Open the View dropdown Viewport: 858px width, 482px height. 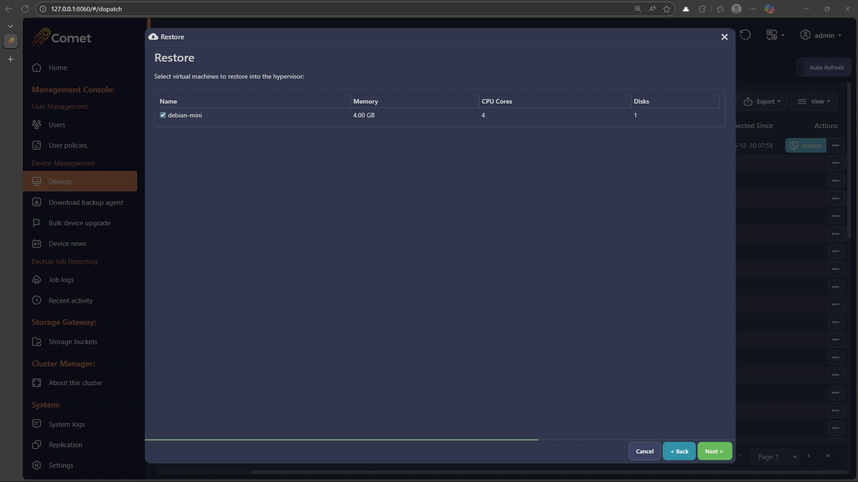click(x=814, y=101)
